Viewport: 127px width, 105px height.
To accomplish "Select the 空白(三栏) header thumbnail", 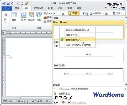I will pos(88,75).
